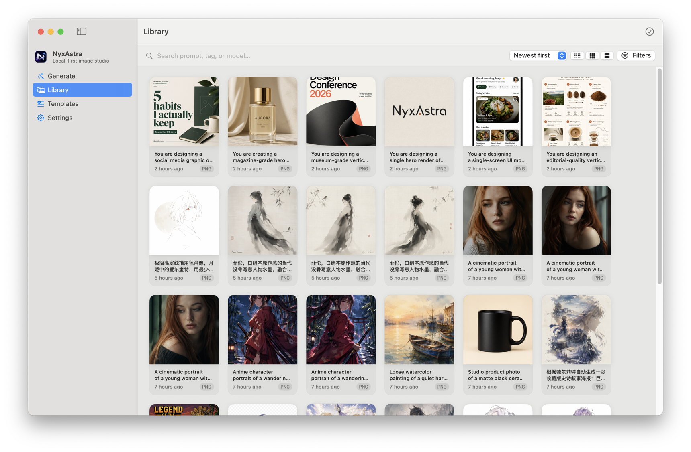The height and width of the screenshot is (452, 691).
Task: Open the NyxAstra wordmark render image
Action: [419, 111]
